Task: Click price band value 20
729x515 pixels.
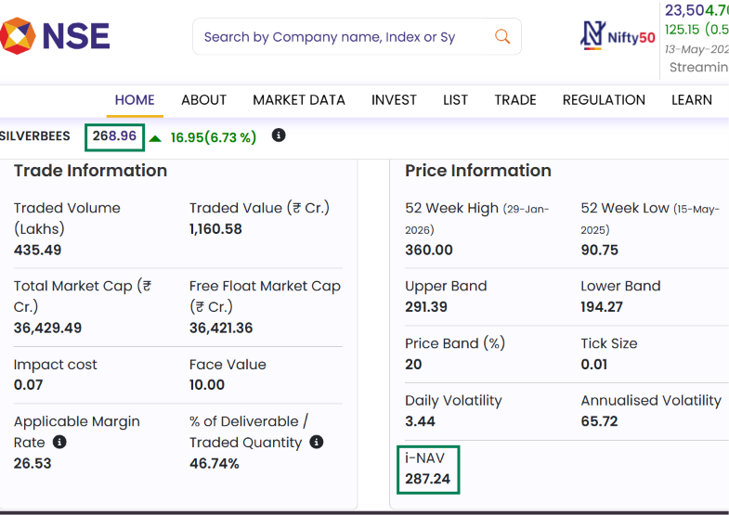Action: 413,364
